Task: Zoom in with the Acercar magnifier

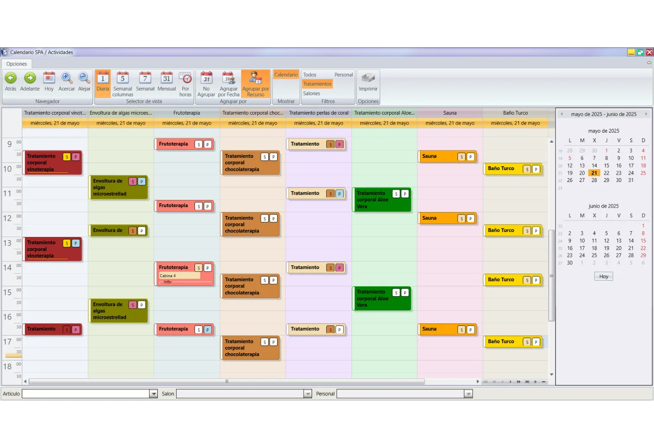Action: click(66, 78)
